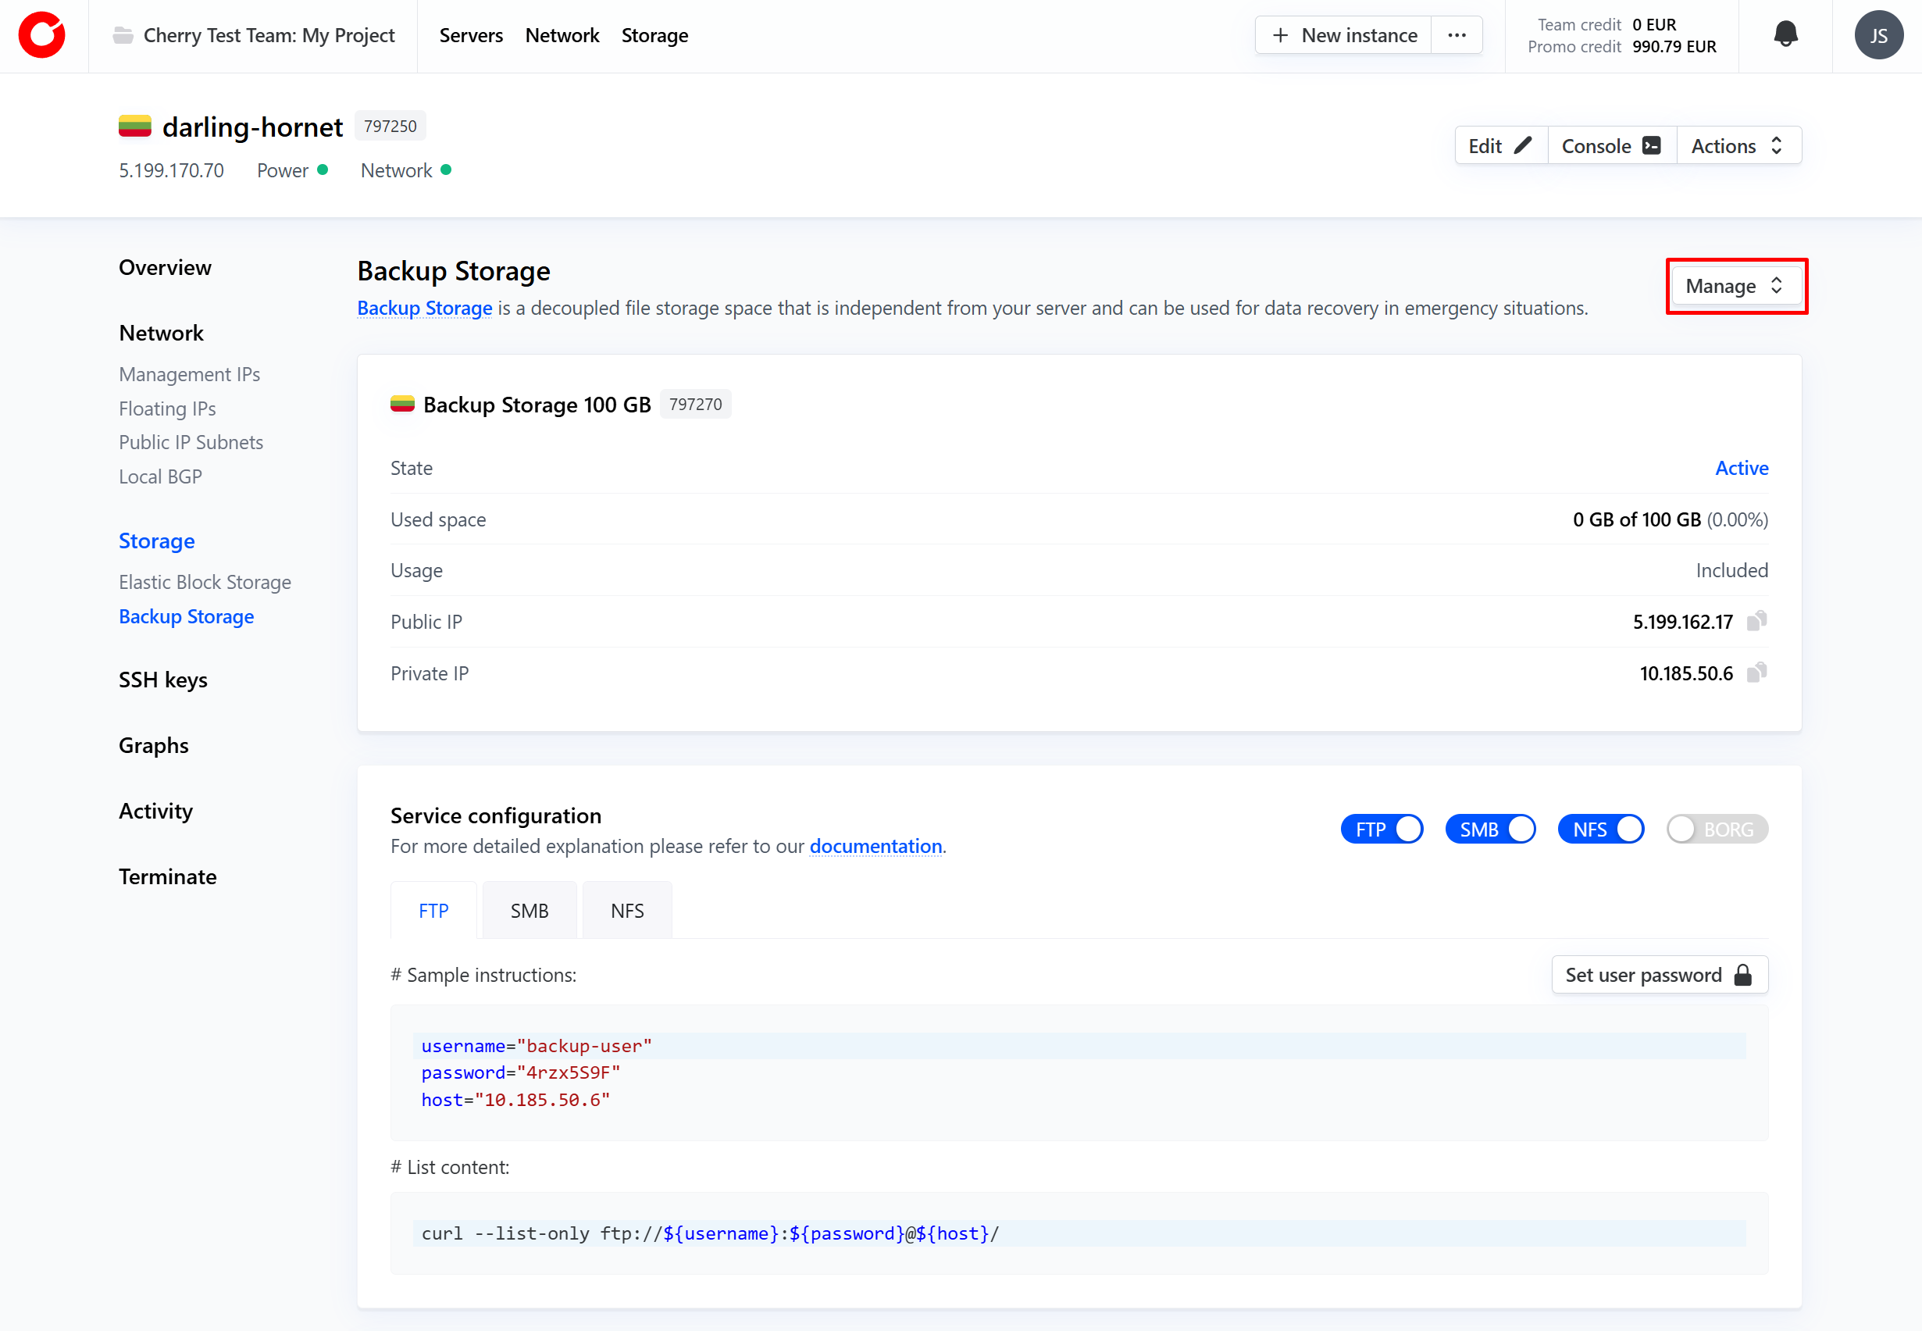Disable the FTP service toggle
This screenshot has width=1922, height=1331.
1382,829
